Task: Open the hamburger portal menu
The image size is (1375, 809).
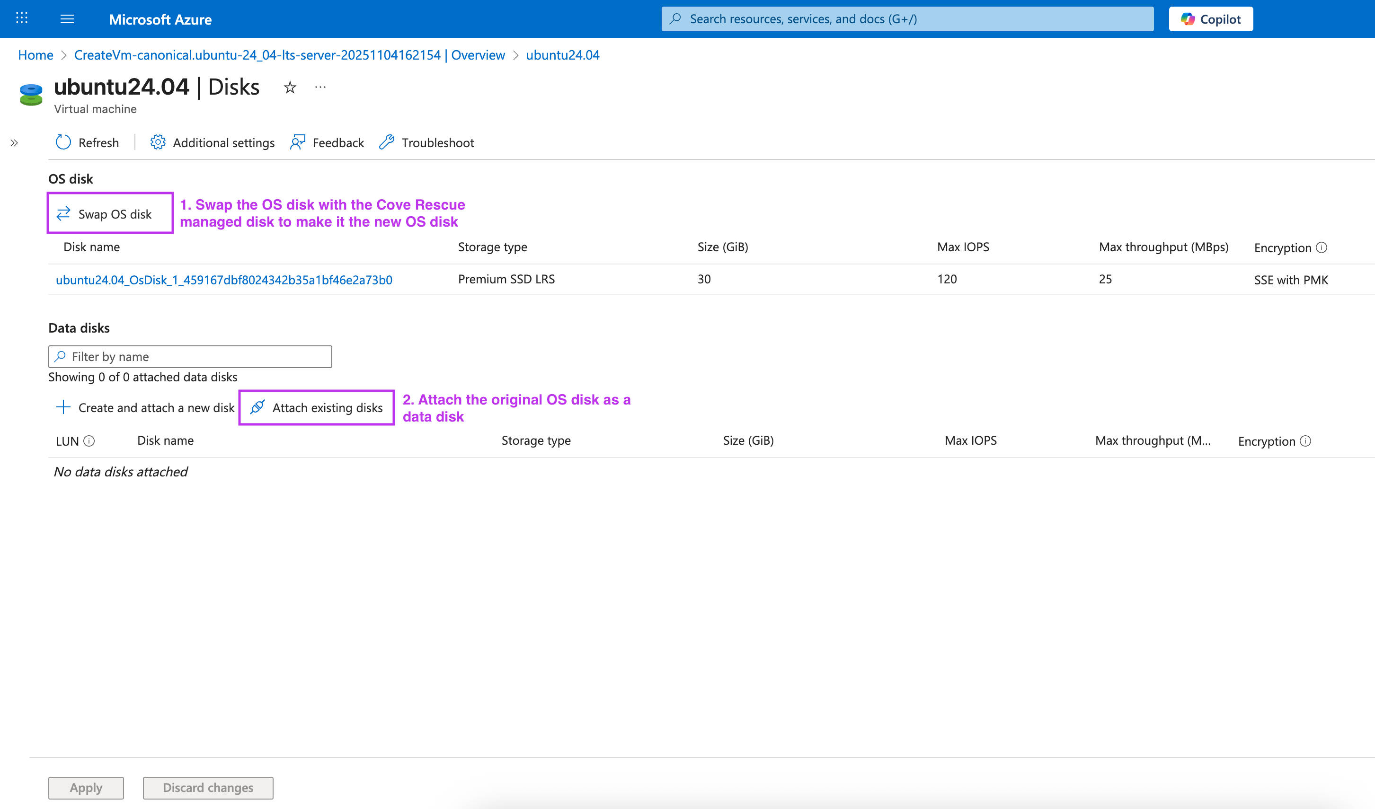Action: pos(67,19)
